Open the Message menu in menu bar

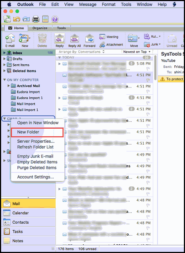tap(88, 4)
